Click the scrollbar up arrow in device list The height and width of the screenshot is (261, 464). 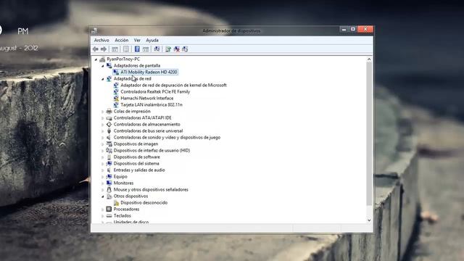coord(369,59)
